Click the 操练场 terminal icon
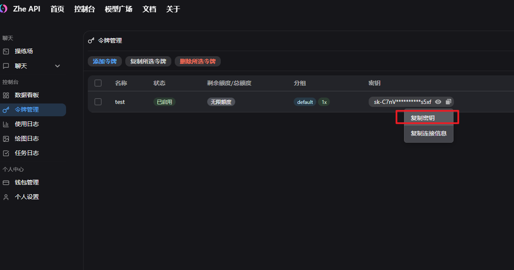The height and width of the screenshot is (270, 514). tap(6, 51)
